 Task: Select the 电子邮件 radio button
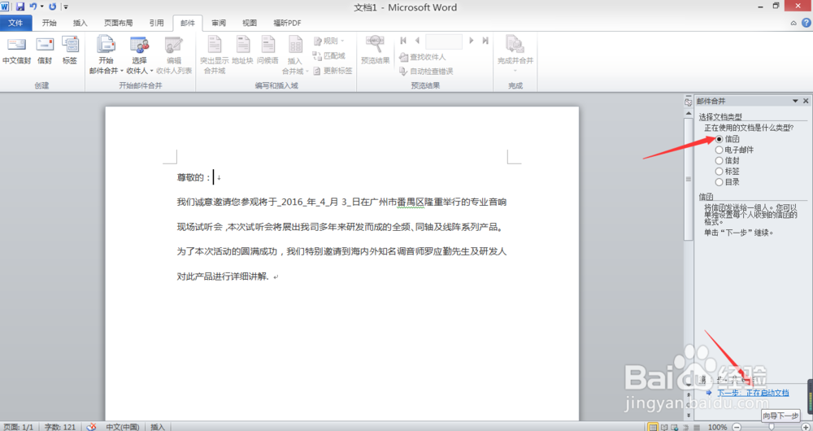720,150
